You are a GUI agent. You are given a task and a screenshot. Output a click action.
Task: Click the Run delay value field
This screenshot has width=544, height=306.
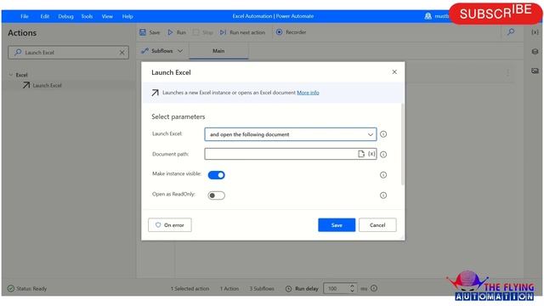pyautogui.click(x=336, y=288)
